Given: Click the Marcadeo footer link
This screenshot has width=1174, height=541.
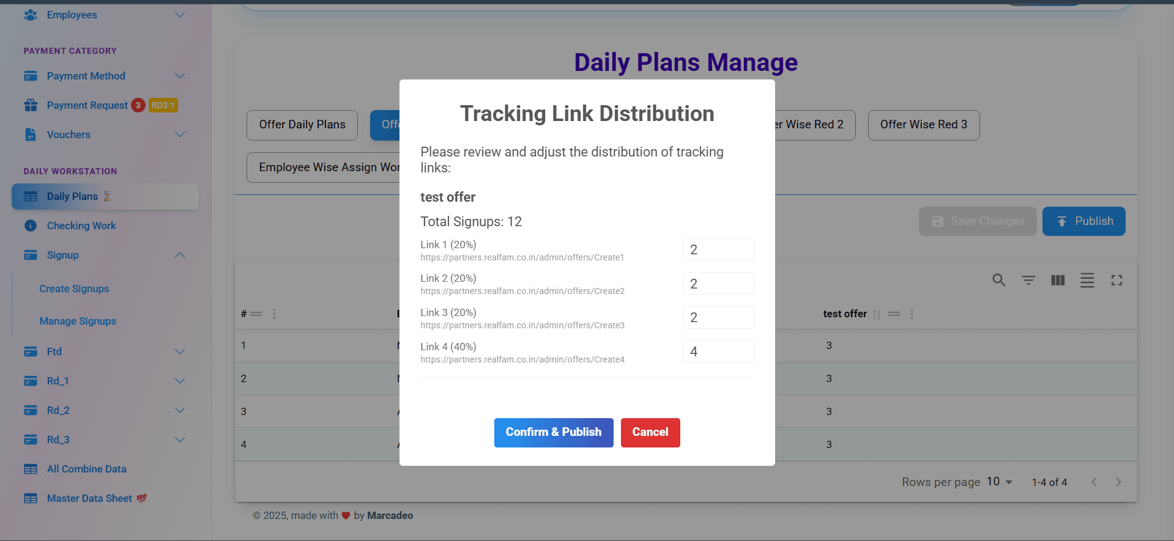Looking at the screenshot, I should tap(390, 515).
